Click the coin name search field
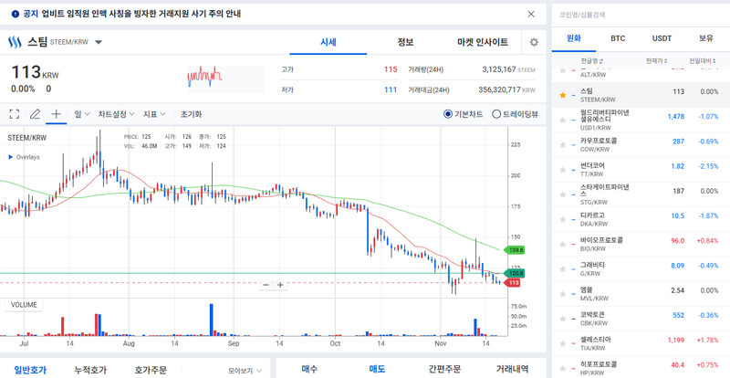 pyautogui.click(x=639, y=14)
